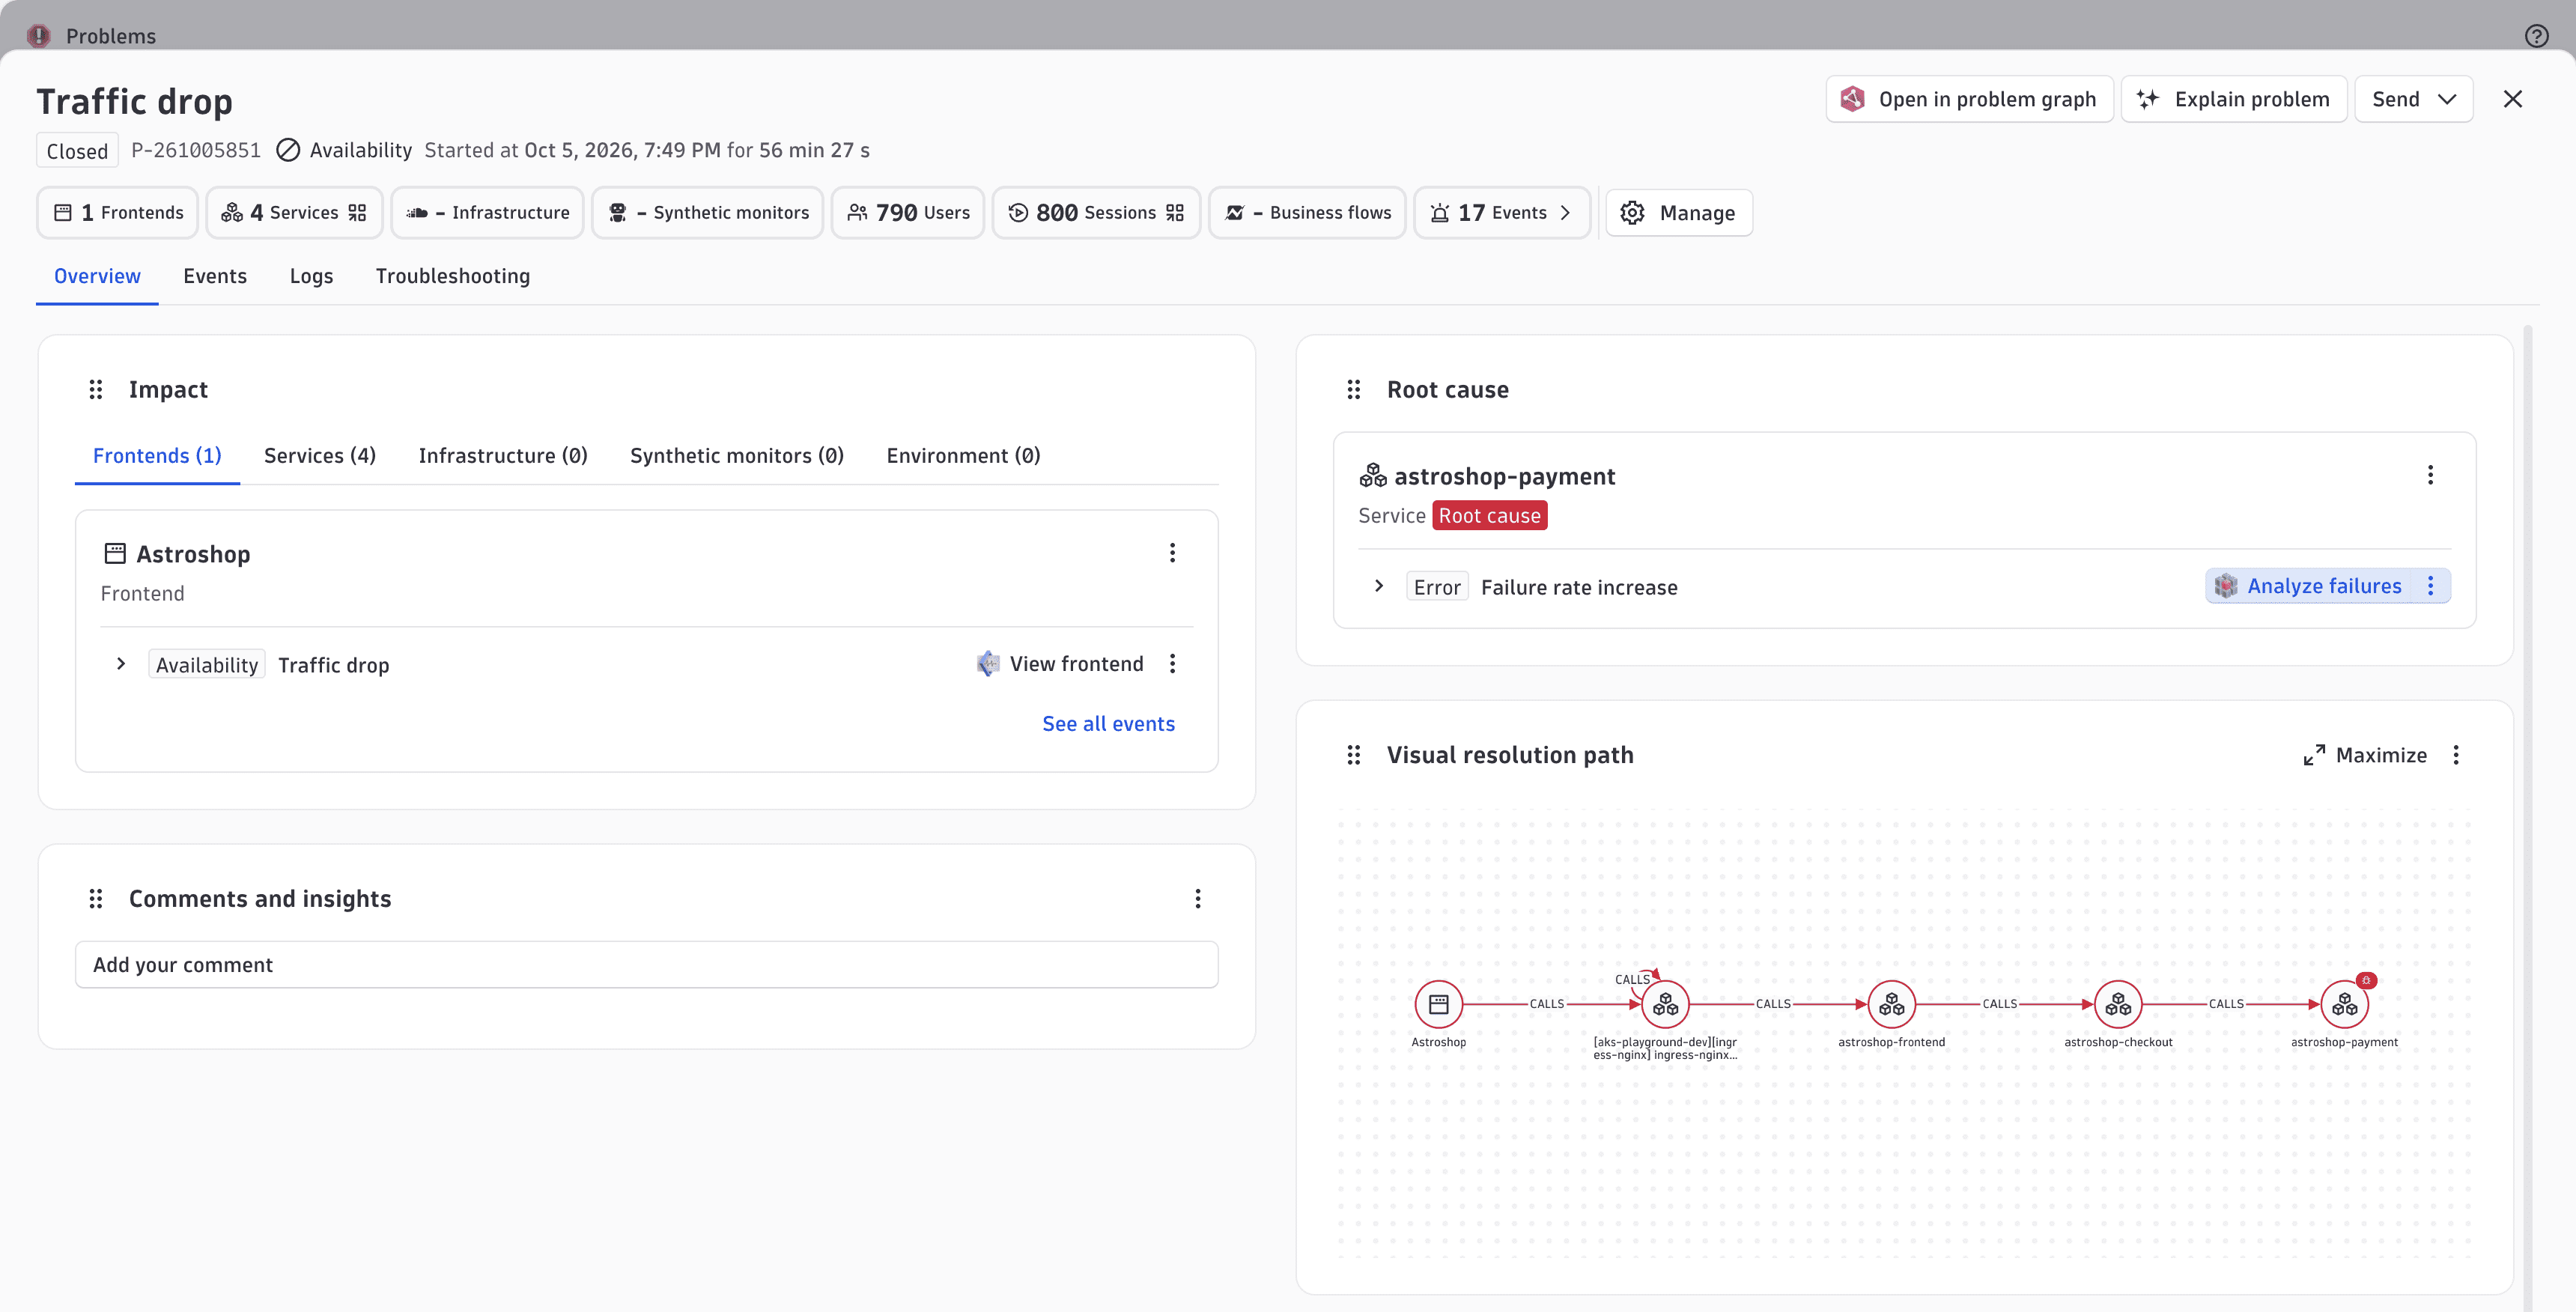Open the See all events link
2576x1312 pixels.
(x=1108, y=724)
